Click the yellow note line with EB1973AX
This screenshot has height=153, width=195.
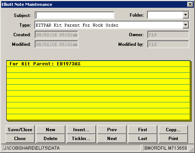(98, 64)
